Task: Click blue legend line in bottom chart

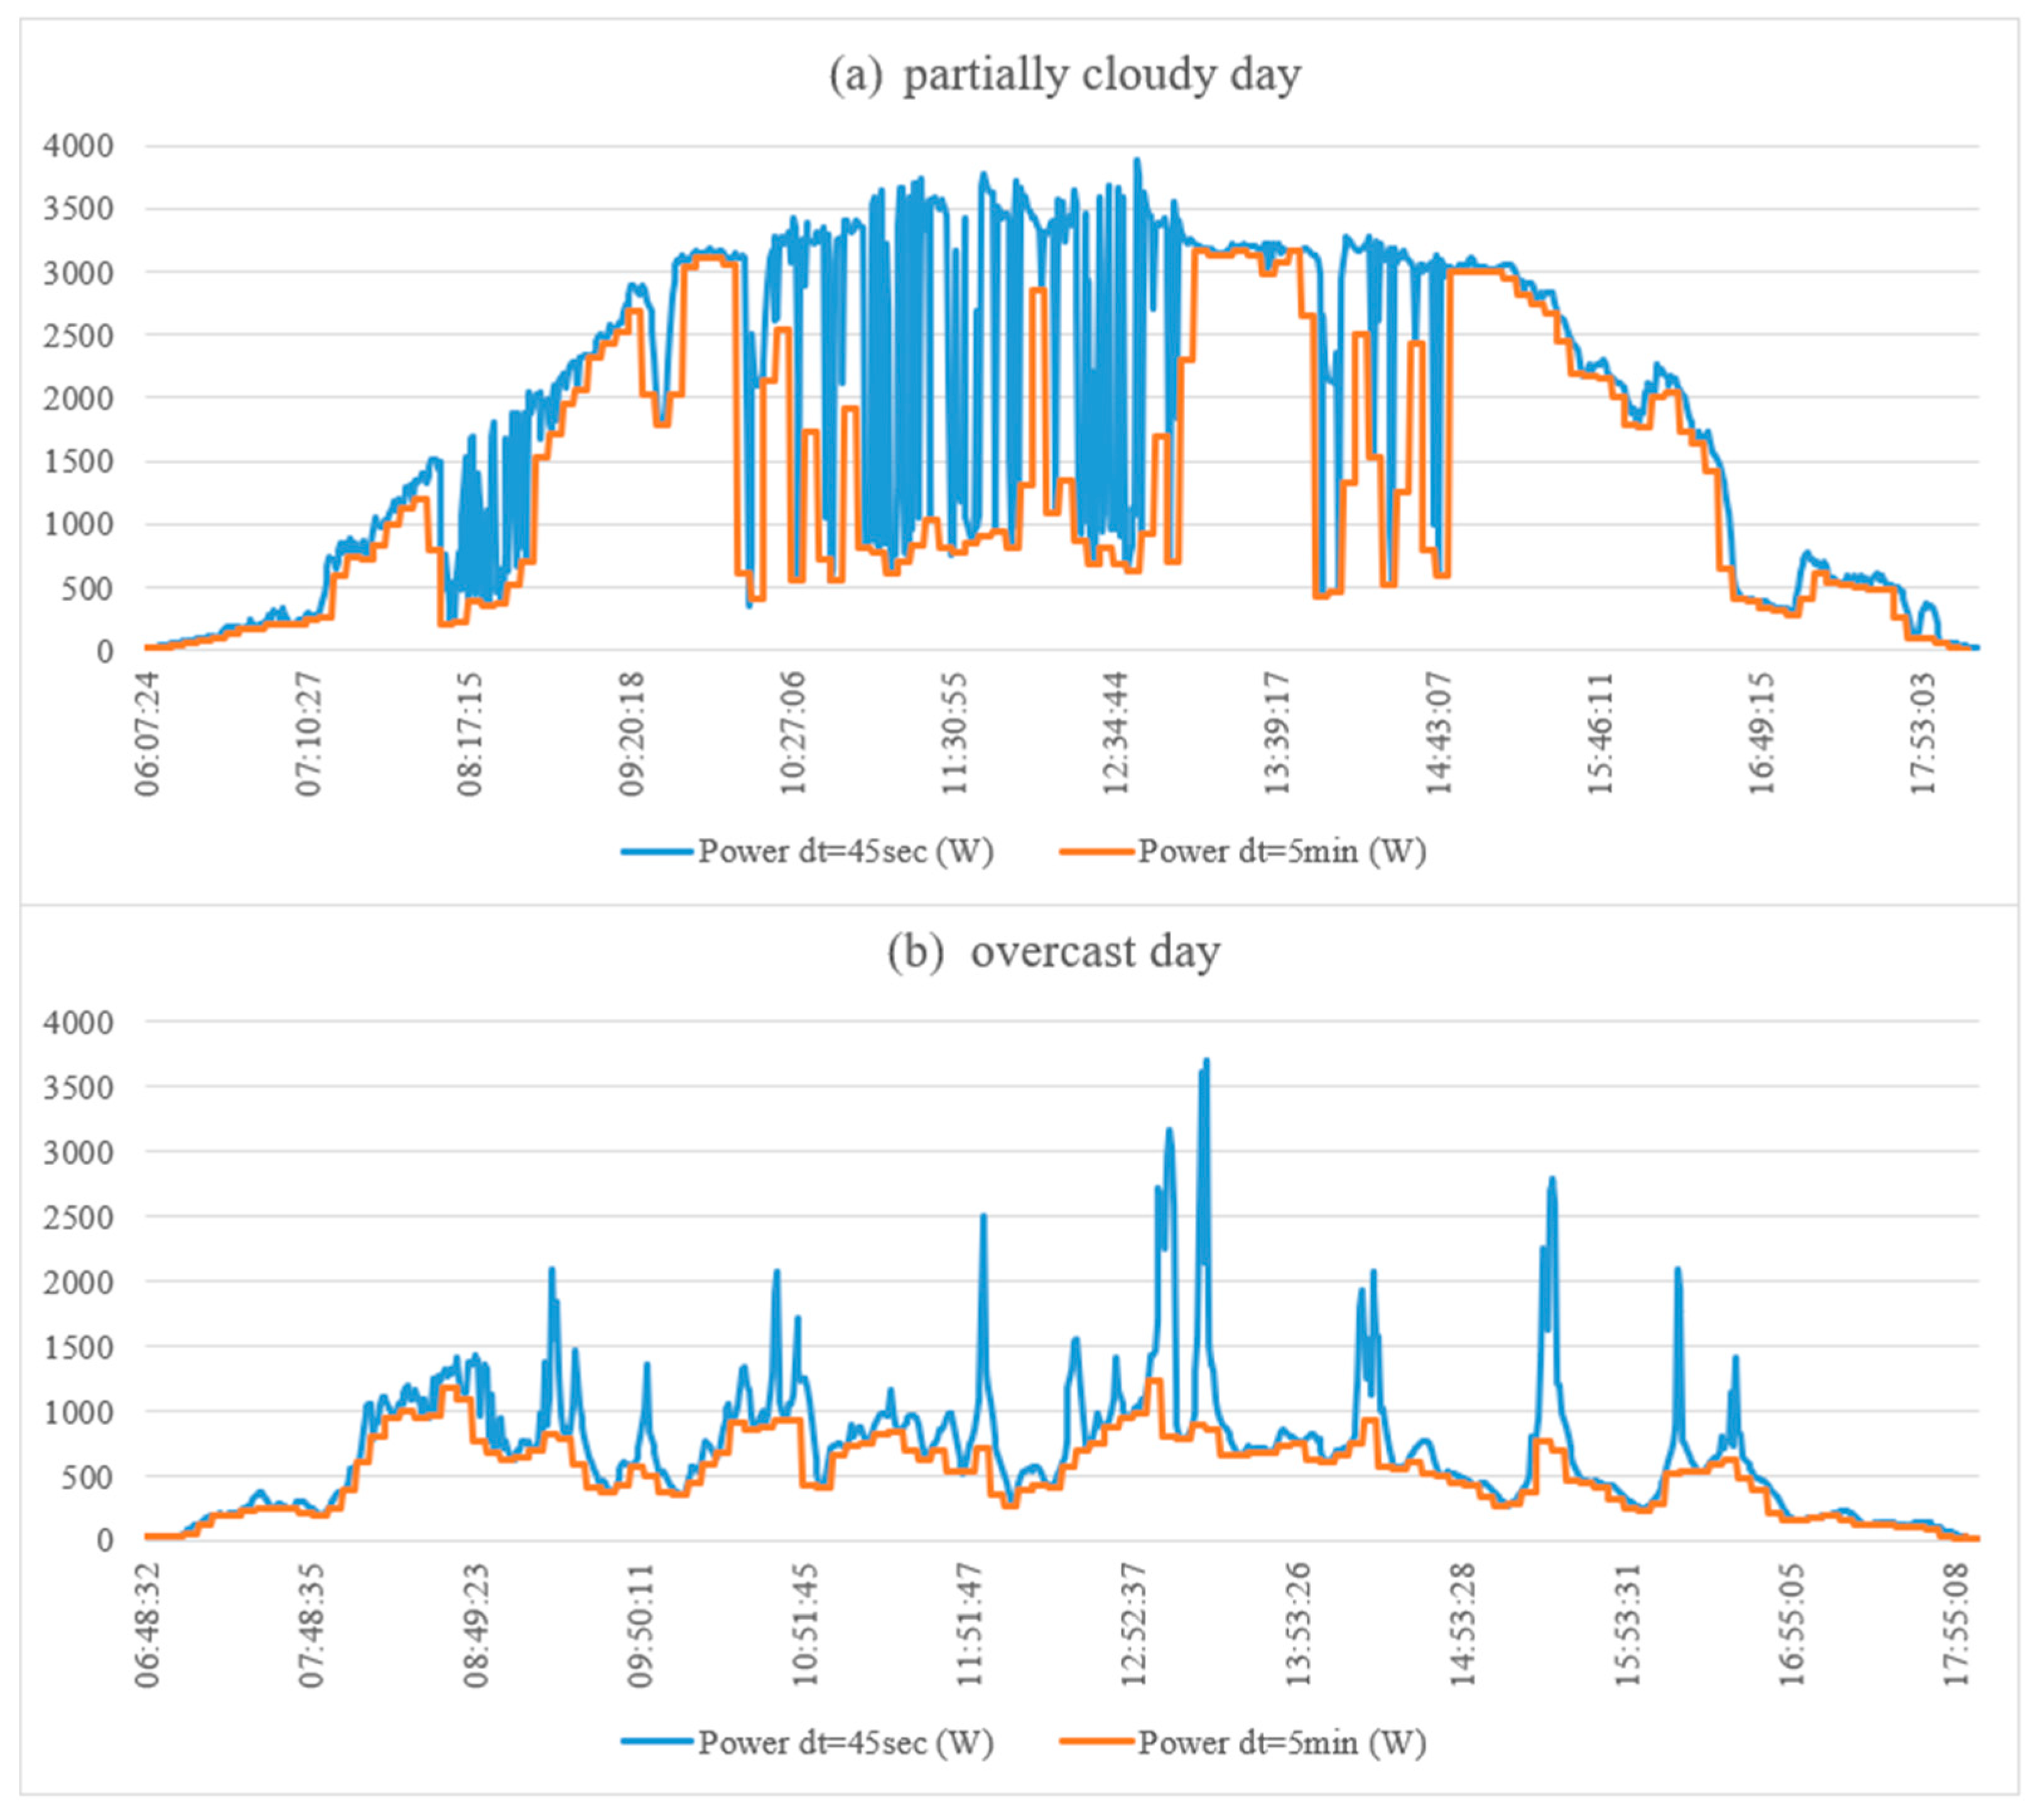Action: [x=657, y=1743]
